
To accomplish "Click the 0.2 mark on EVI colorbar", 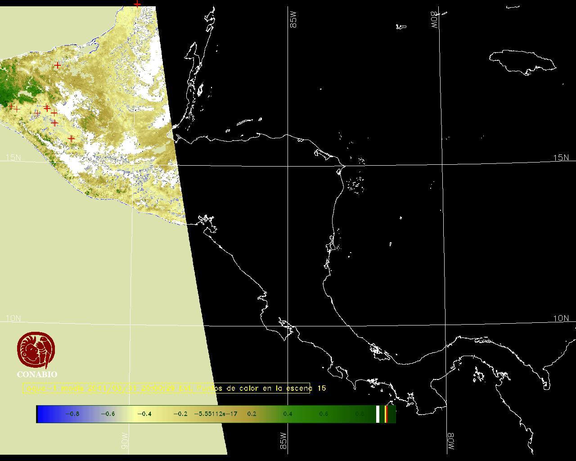I will point(252,414).
